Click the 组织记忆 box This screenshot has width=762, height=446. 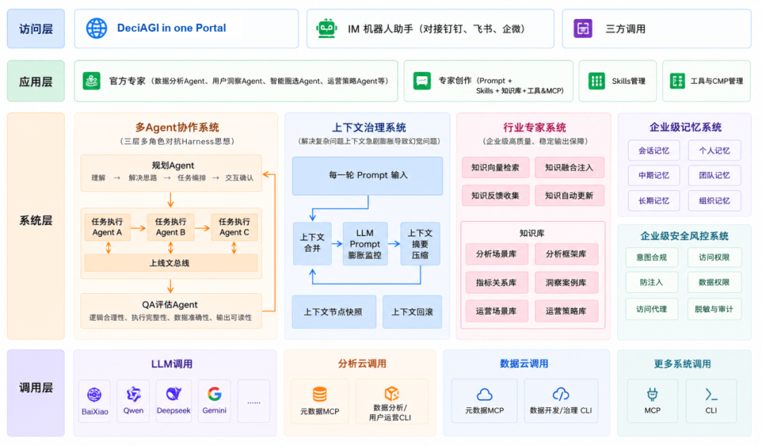pyautogui.click(x=714, y=200)
